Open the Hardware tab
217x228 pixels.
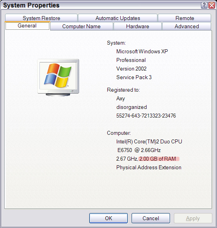click(137, 26)
